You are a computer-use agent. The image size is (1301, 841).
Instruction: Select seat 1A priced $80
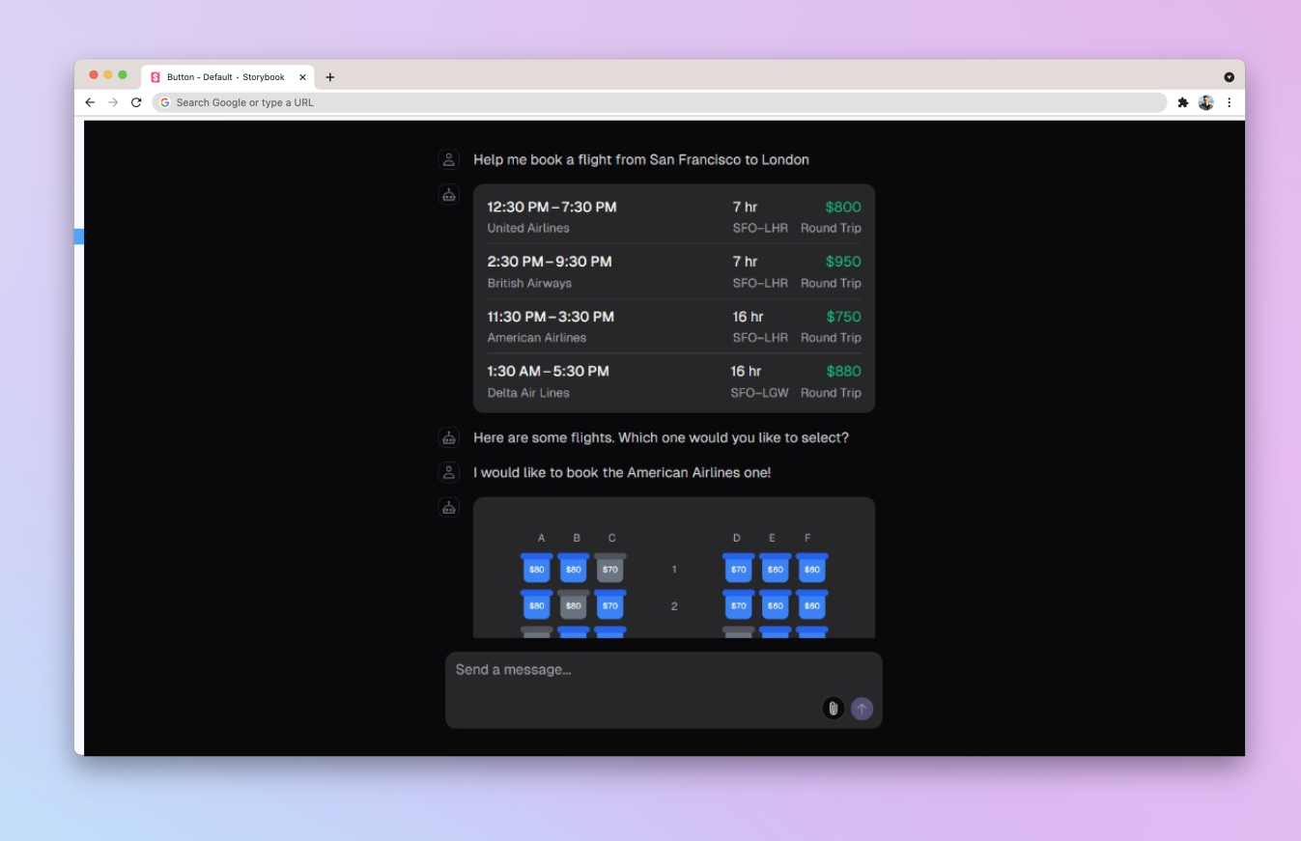(x=537, y=568)
